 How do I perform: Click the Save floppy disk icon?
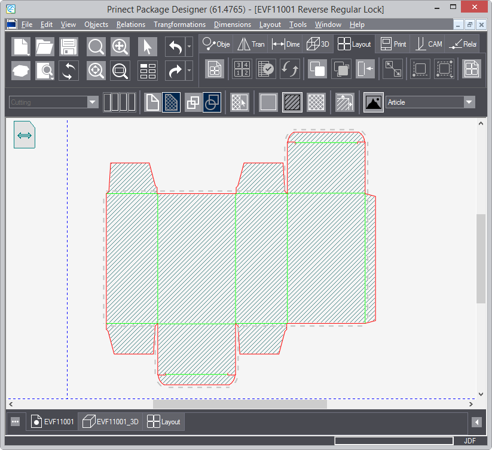pos(69,46)
